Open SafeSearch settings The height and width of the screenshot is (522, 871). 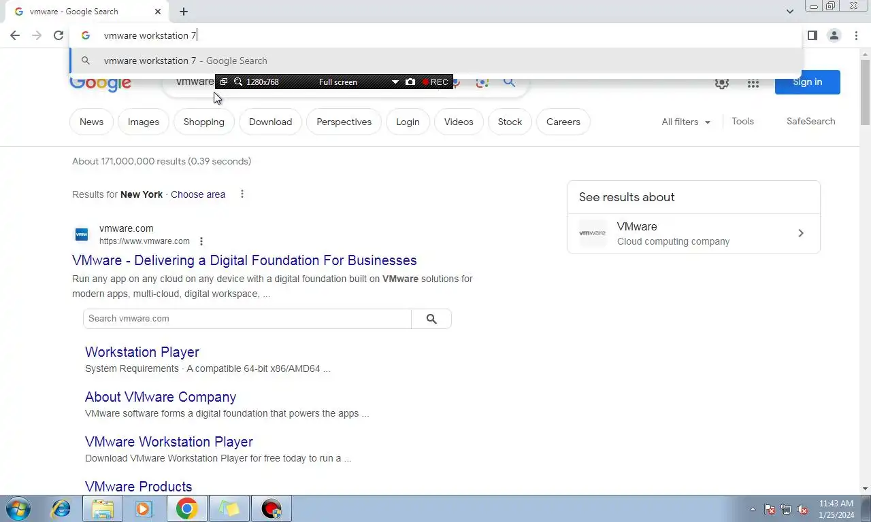pyautogui.click(x=810, y=121)
